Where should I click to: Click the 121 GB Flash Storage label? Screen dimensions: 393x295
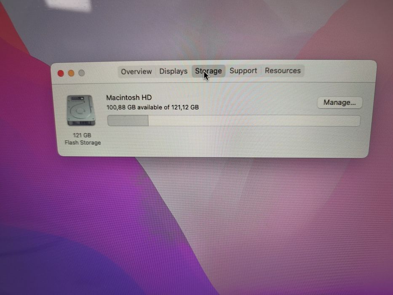(83, 139)
